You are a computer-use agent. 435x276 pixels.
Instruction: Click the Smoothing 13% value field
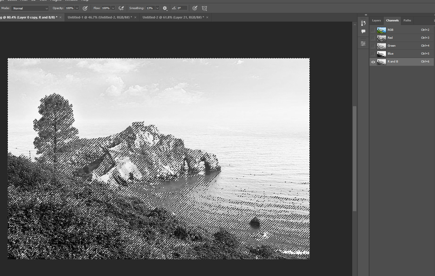click(150, 8)
